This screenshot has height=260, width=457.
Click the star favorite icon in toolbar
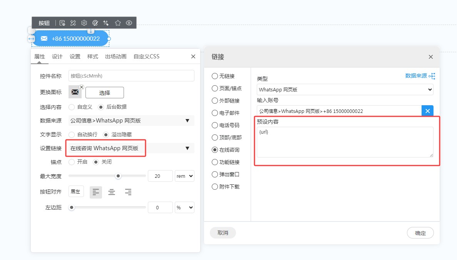118,23
